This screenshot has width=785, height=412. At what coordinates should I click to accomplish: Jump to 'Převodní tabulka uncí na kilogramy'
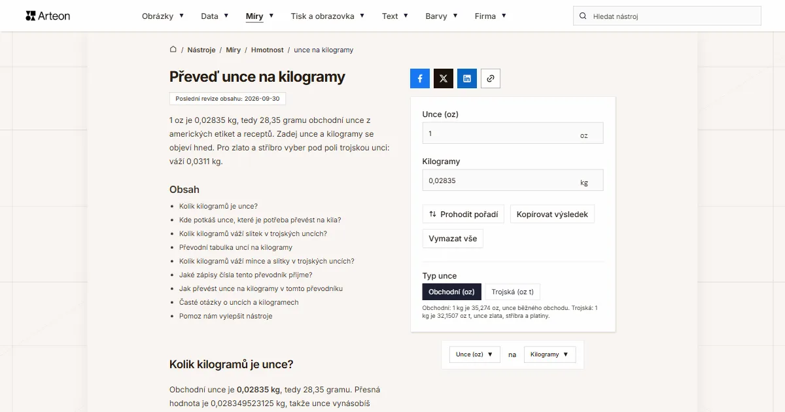[x=236, y=247]
